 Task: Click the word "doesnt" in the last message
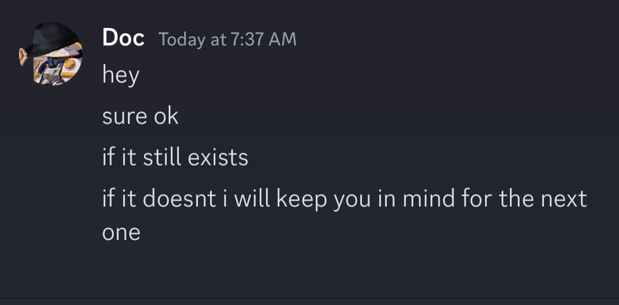[x=180, y=198]
